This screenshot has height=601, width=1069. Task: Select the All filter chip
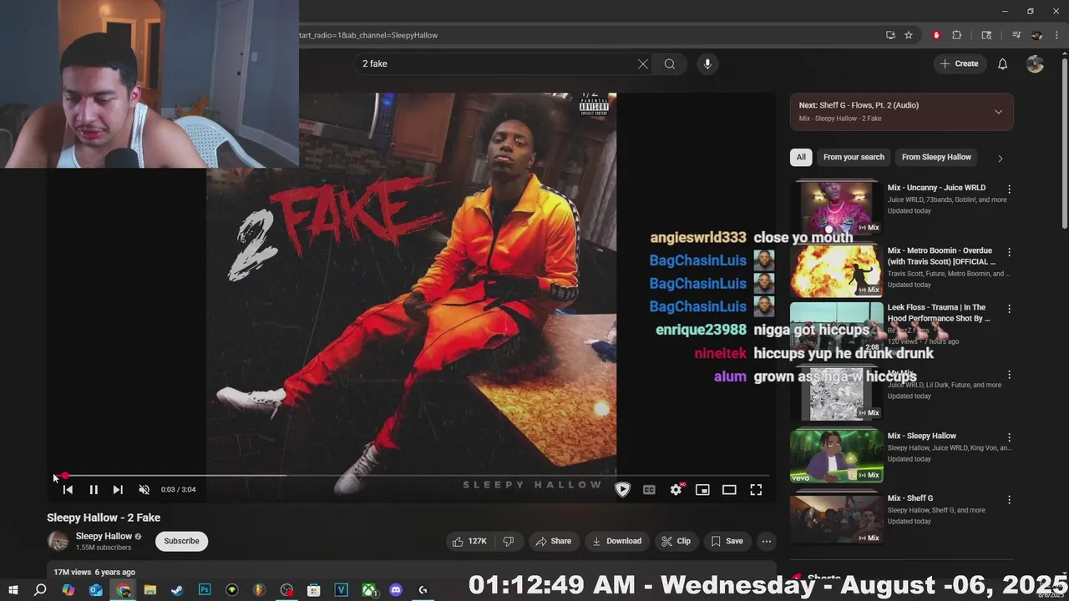coord(801,157)
